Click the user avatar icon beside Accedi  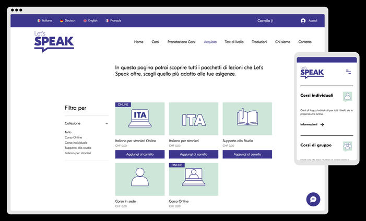(303, 21)
